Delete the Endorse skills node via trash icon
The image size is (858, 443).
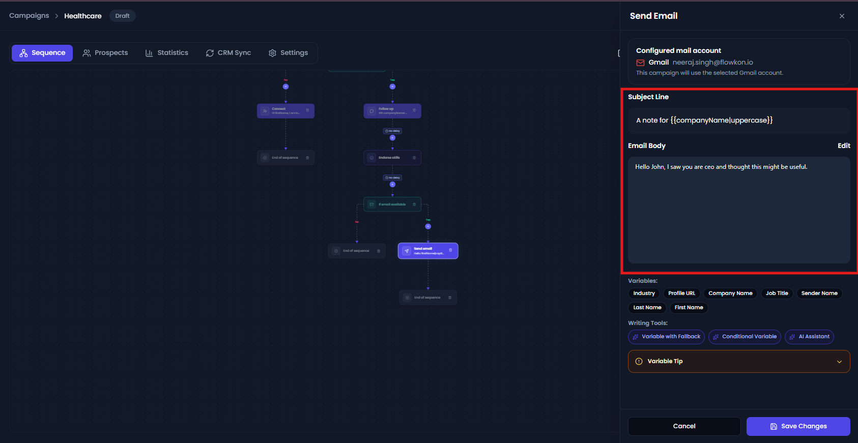414,158
